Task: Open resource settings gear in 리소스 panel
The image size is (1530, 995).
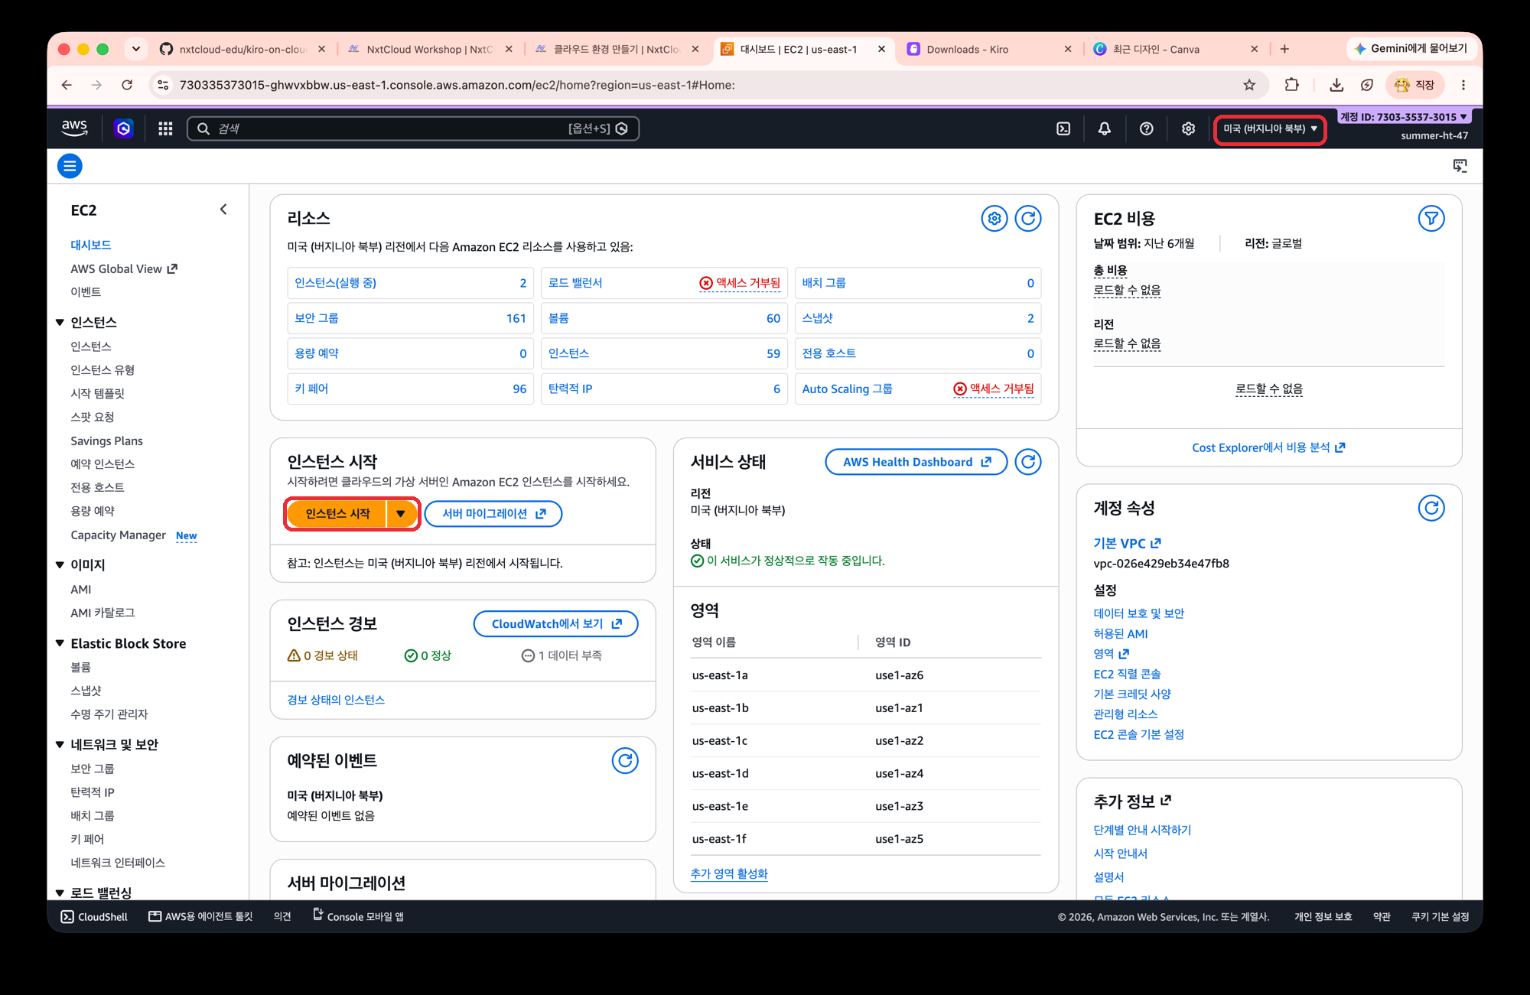Action: click(x=994, y=219)
